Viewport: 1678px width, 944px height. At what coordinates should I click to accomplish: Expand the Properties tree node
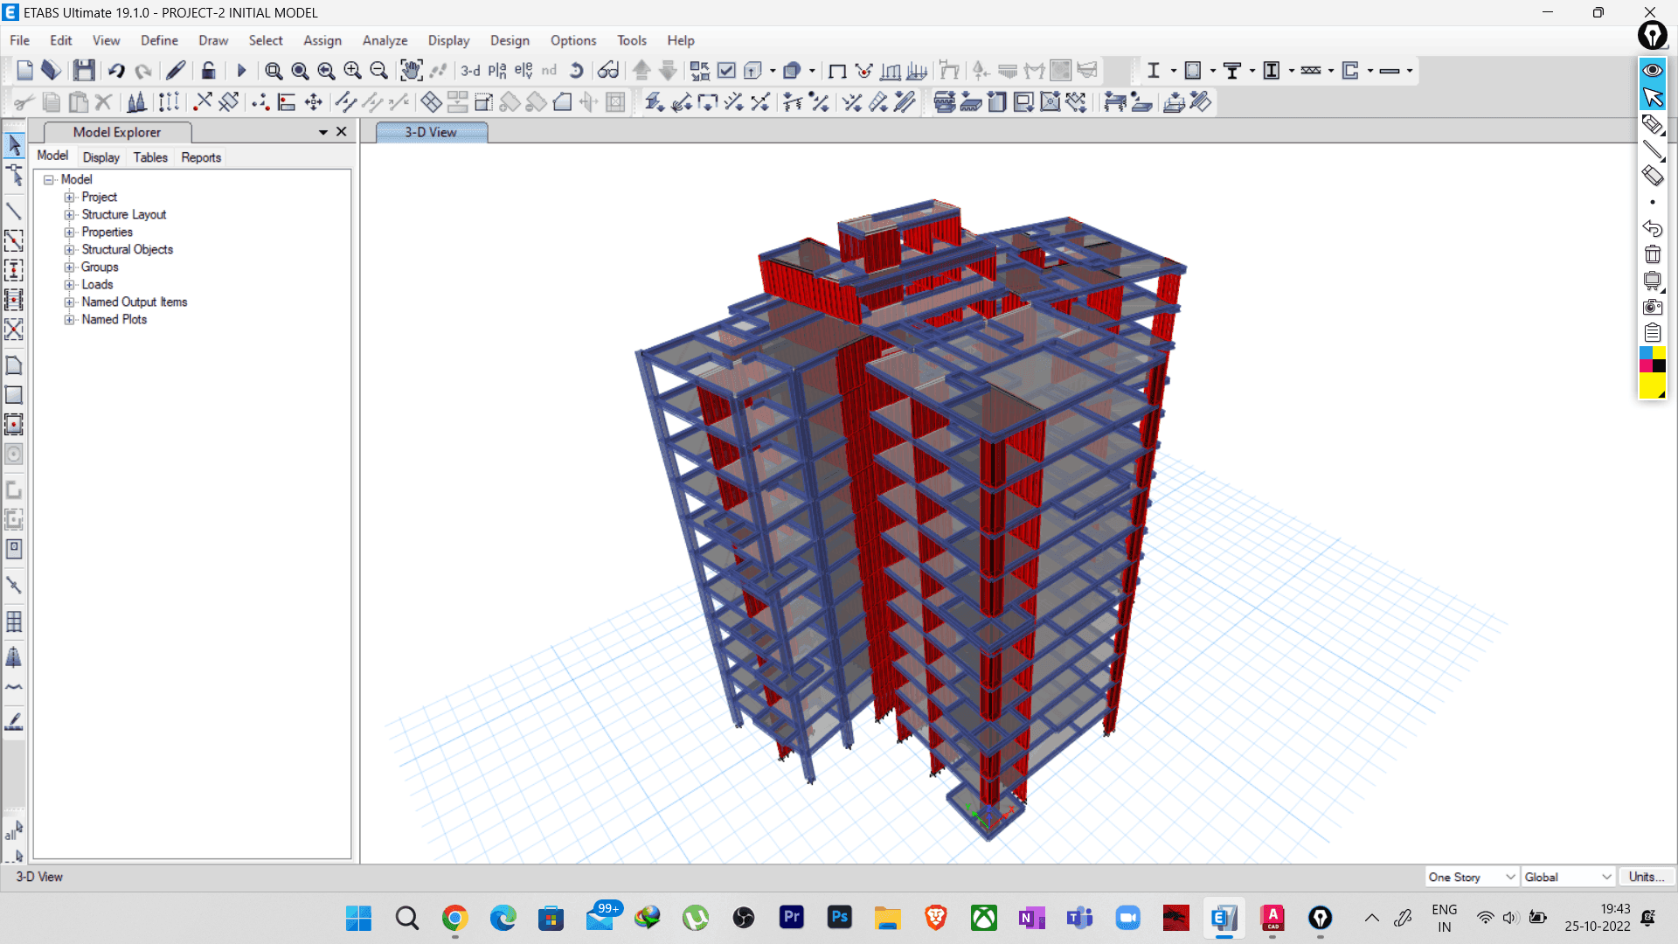(69, 232)
